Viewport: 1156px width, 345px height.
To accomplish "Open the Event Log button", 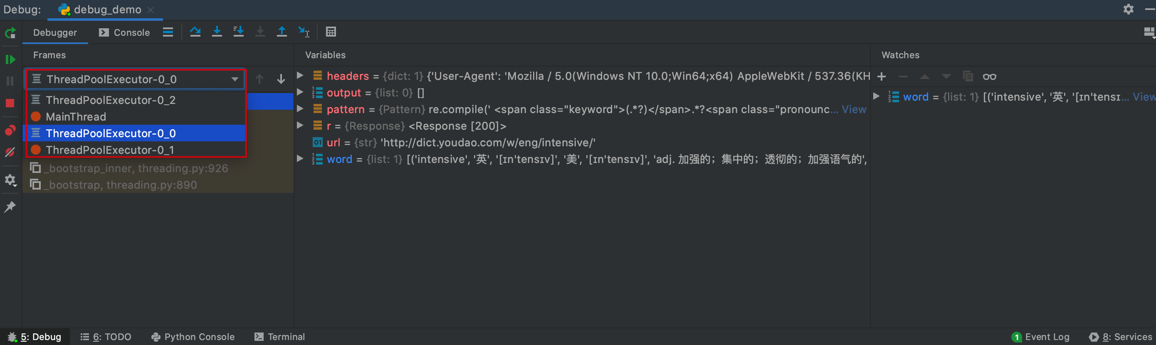I will 1041,337.
